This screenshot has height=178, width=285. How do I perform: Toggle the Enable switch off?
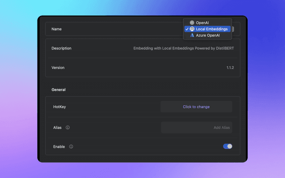228,146
